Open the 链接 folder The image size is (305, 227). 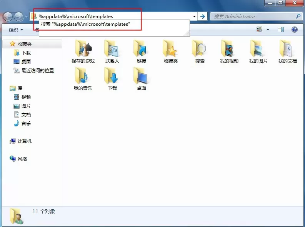[142, 51]
